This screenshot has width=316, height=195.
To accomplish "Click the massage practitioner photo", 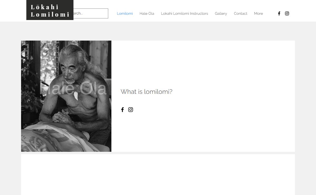I will tap(66, 96).
